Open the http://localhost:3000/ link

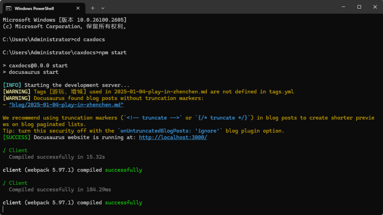[173, 137]
